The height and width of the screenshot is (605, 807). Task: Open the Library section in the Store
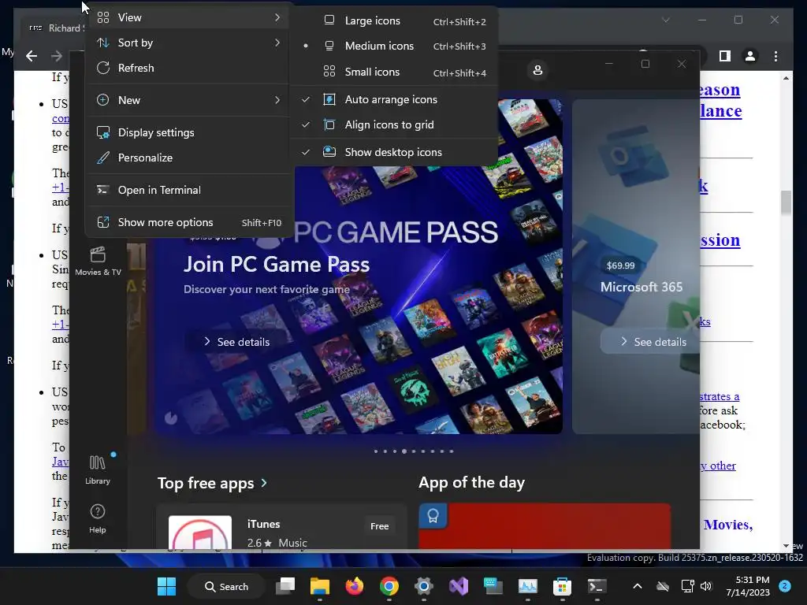pos(97,470)
